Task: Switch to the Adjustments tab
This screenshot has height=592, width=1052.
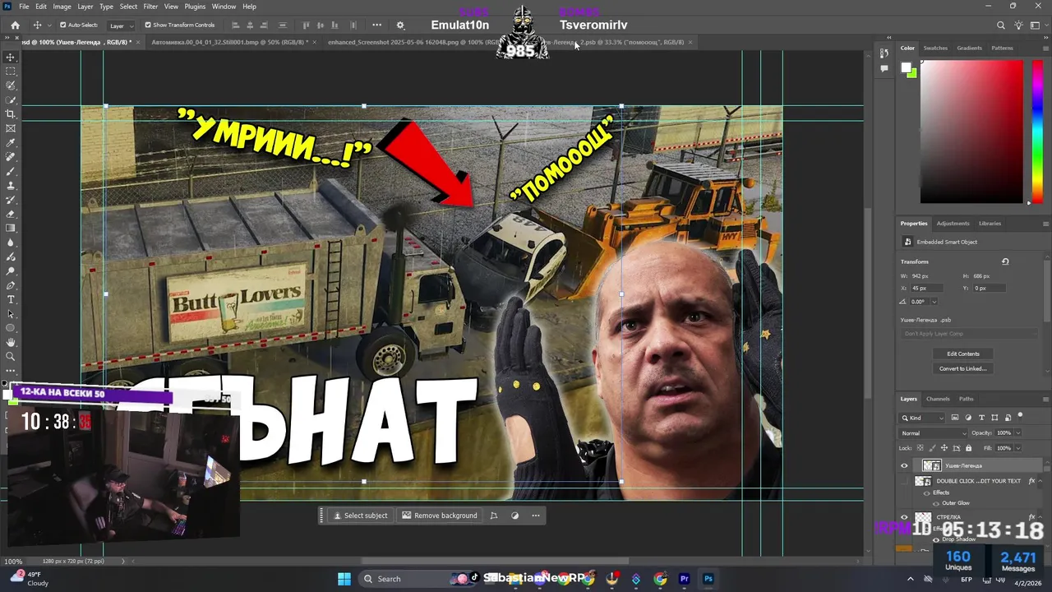Action: tap(953, 223)
